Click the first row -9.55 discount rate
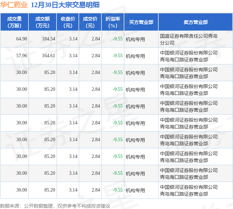This screenshot has width=233, height=209. point(118,39)
